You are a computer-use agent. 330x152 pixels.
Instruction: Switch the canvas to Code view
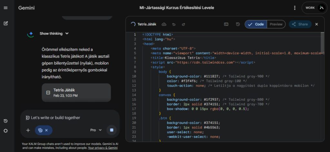coord(256,24)
